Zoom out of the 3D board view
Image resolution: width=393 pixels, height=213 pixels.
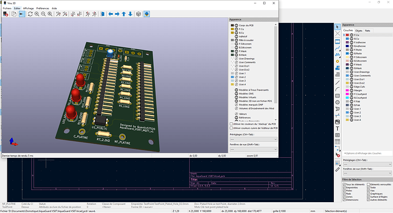click(x=43, y=14)
